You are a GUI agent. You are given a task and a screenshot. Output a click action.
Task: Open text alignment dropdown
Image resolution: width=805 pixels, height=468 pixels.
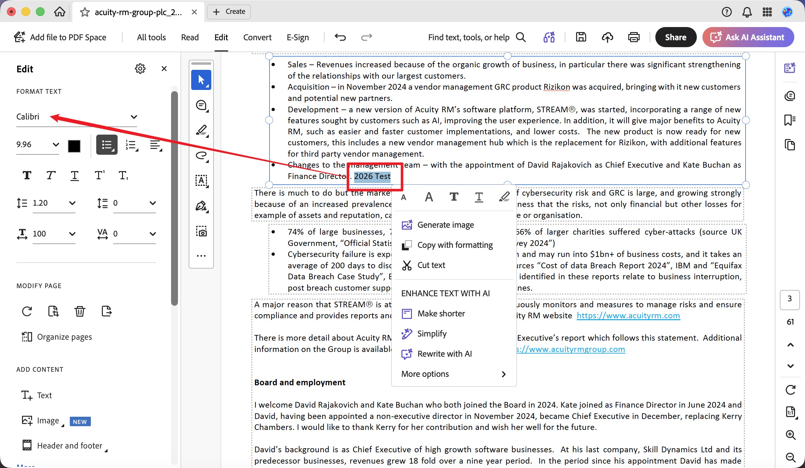point(156,145)
